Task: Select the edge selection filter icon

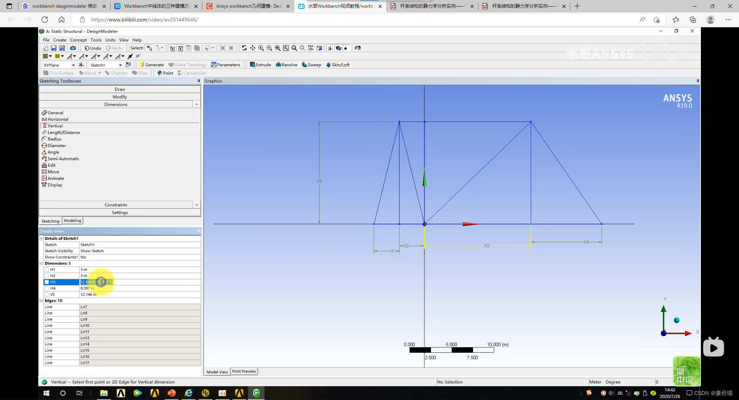Action: [x=181, y=48]
